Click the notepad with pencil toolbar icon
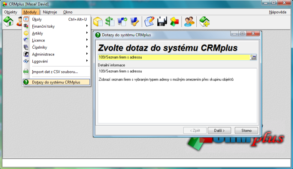 (149, 21)
